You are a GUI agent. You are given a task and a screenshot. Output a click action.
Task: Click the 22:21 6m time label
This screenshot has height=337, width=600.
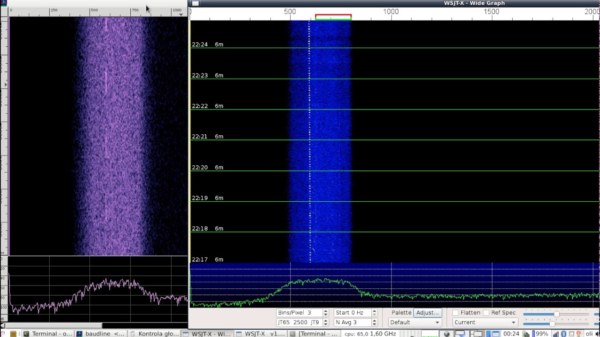pos(208,137)
